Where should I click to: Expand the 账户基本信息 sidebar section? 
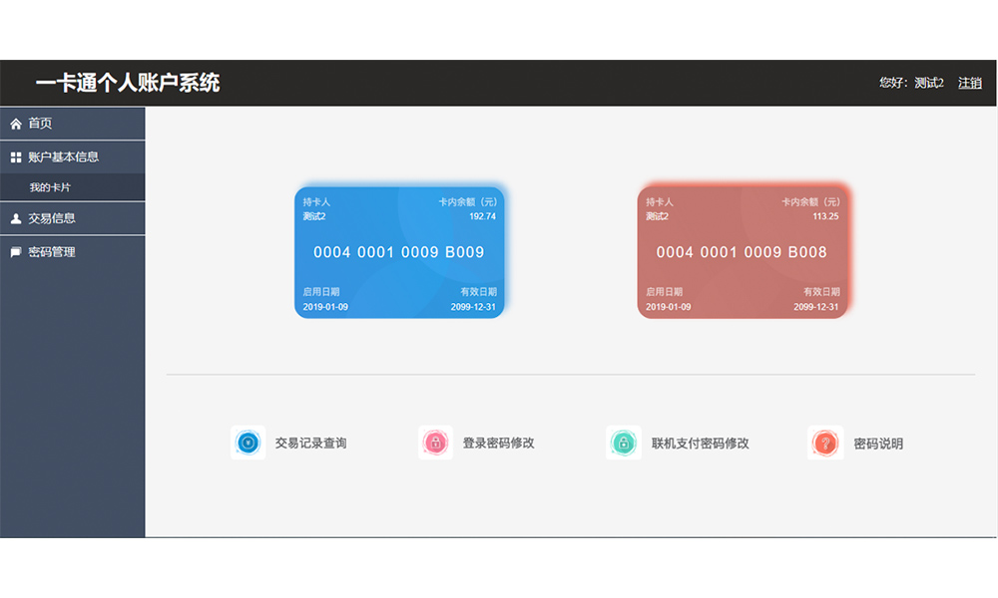click(x=64, y=157)
